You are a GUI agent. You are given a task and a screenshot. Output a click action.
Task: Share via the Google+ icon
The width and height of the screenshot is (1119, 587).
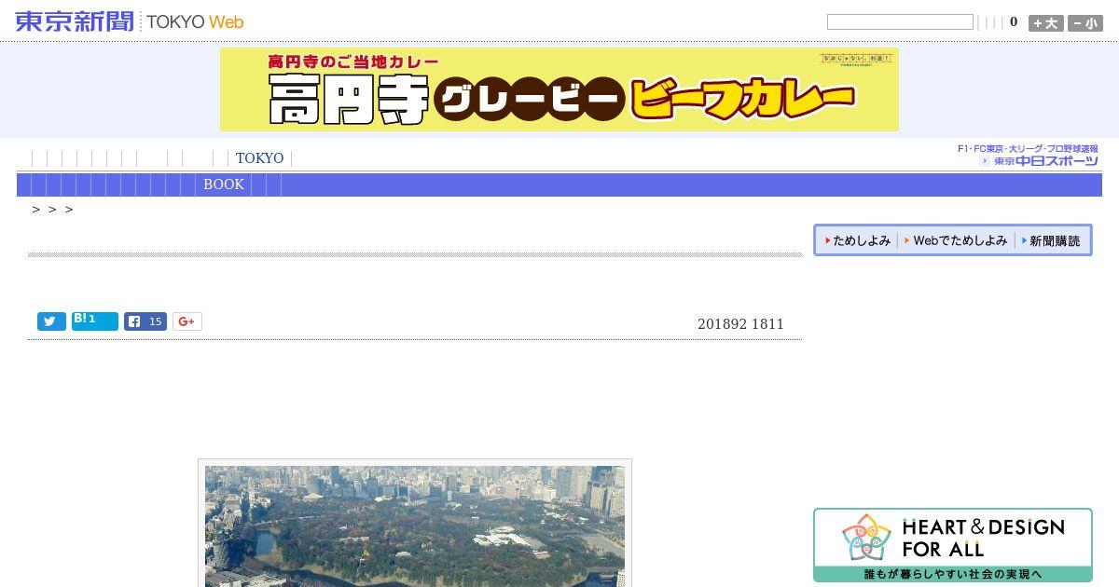186,321
